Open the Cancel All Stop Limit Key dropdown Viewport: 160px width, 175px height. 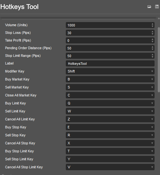pos(110,167)
